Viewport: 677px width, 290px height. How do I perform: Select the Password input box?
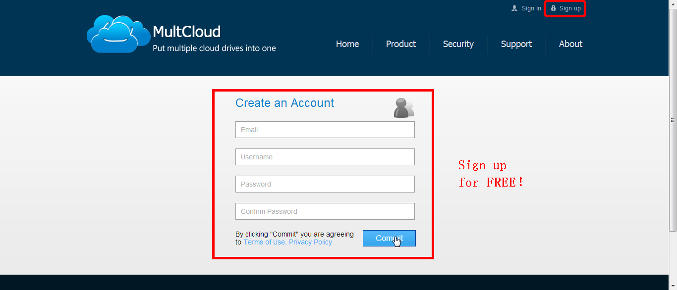tap(325, 184)
